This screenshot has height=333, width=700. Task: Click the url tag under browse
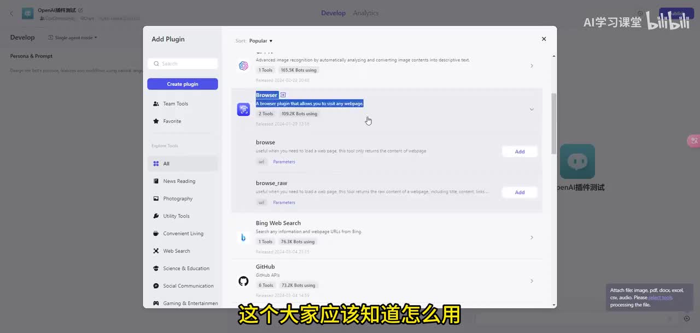tap(261, 162)
